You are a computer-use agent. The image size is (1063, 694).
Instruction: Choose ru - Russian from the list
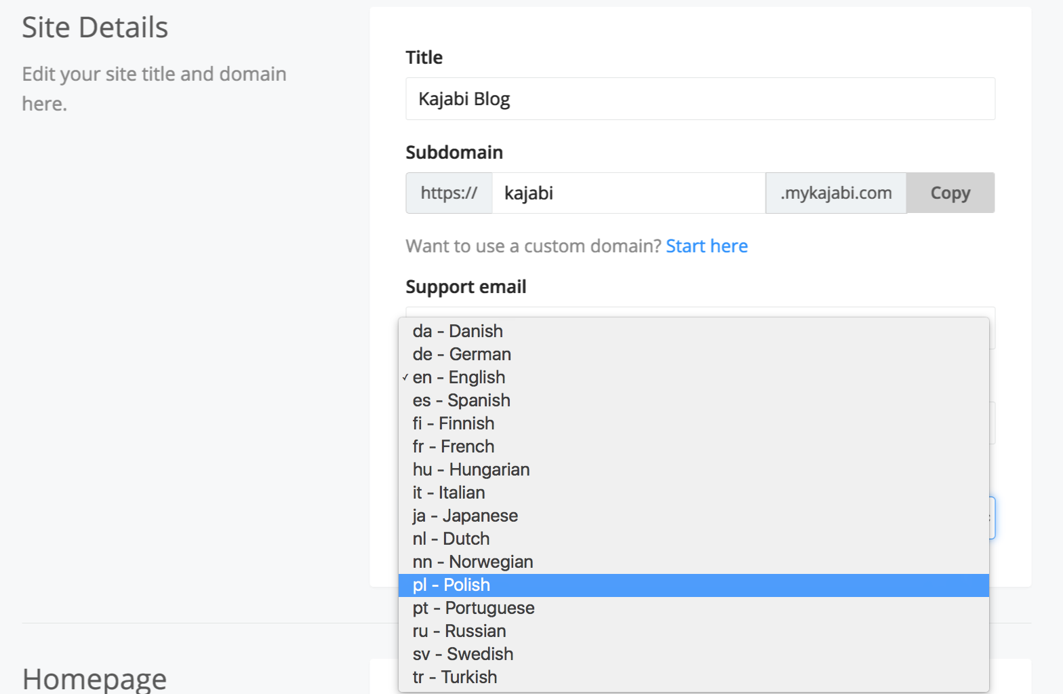point(694,631)
